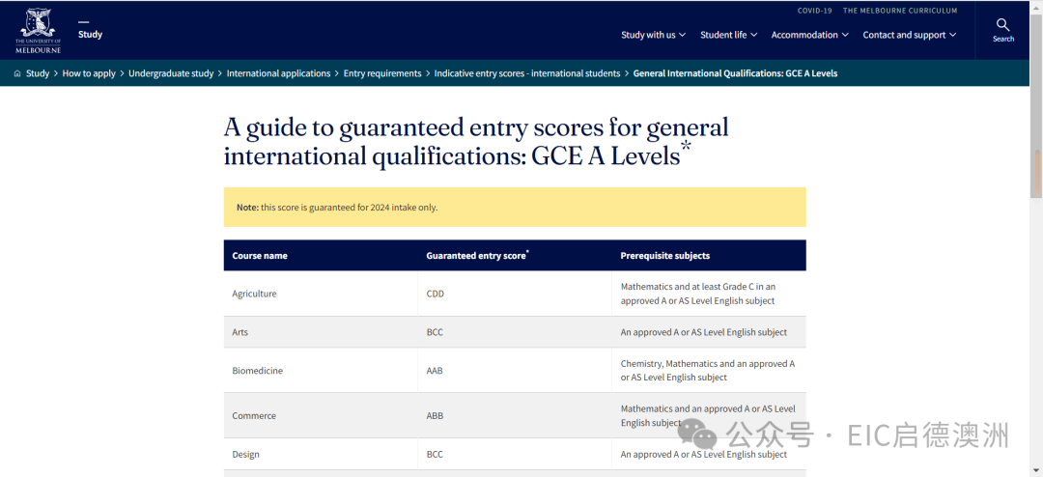1043x477 pixels.
Task: Open International applications breadcrumb link
Action: tap(278, 73)
